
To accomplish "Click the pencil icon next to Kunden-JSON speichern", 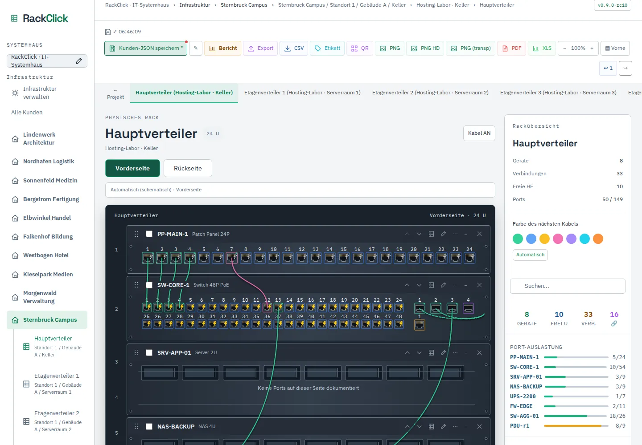I will pos(195,48).
